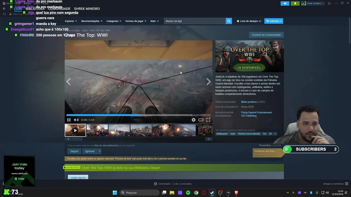This screenshot has width=351, height=197.
Task: Select the first video thumbnail with play icon
Action: (x=75, y=130)
